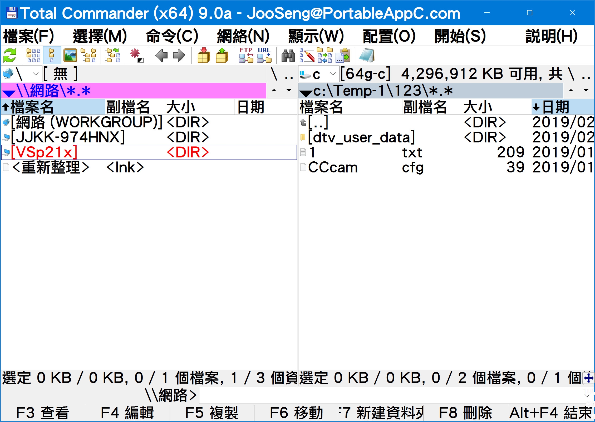This screenshot has width=595, height=422.
Task: Open the right panel history dropdown arrow
Action: coord(586,91)
